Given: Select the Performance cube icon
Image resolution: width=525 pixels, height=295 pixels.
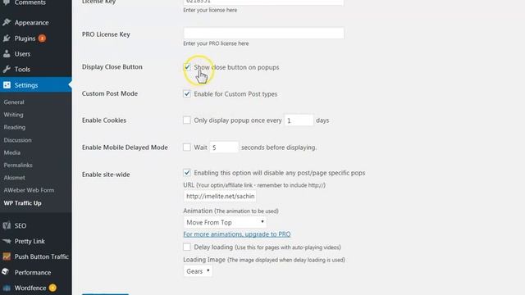Looking at the screenshot, I should point(6,272).
